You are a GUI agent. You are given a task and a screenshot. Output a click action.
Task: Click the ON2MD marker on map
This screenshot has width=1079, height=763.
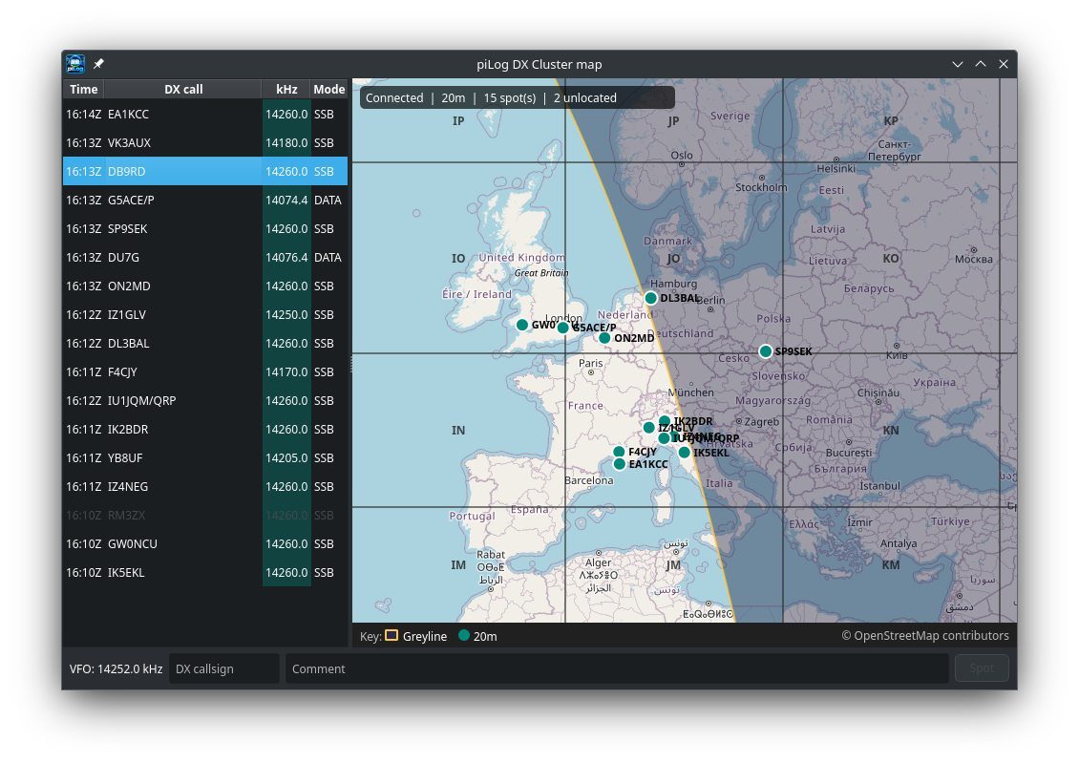pyautogui.click(x=604, y=338)
